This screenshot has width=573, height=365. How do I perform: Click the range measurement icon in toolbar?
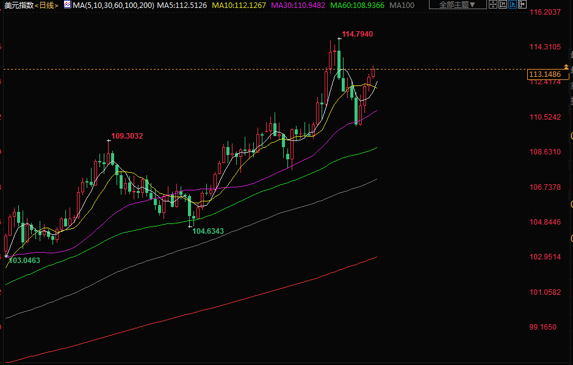502,5
